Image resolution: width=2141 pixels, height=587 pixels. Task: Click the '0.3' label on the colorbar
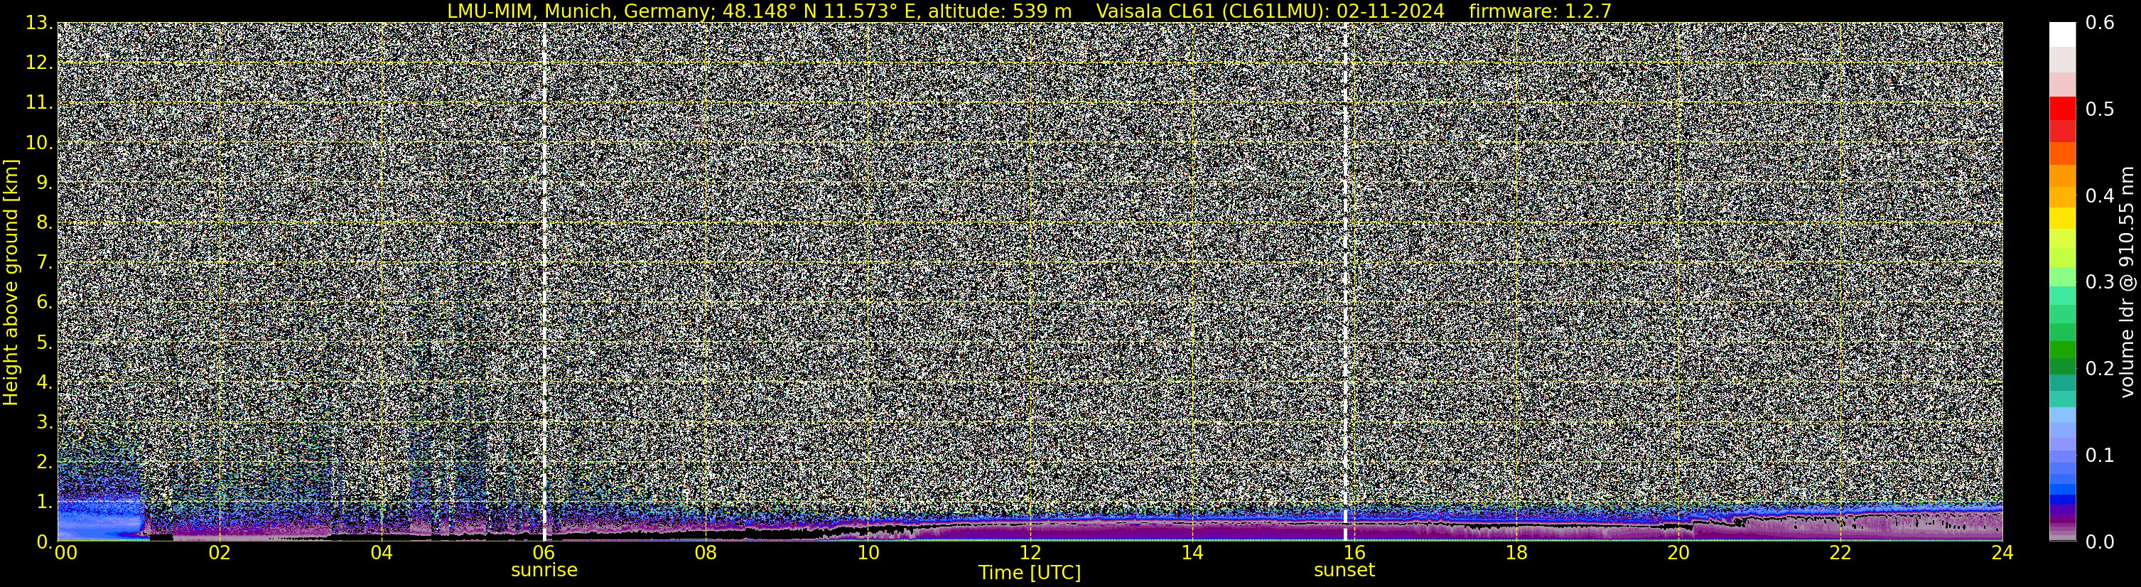pos(2100,283)
